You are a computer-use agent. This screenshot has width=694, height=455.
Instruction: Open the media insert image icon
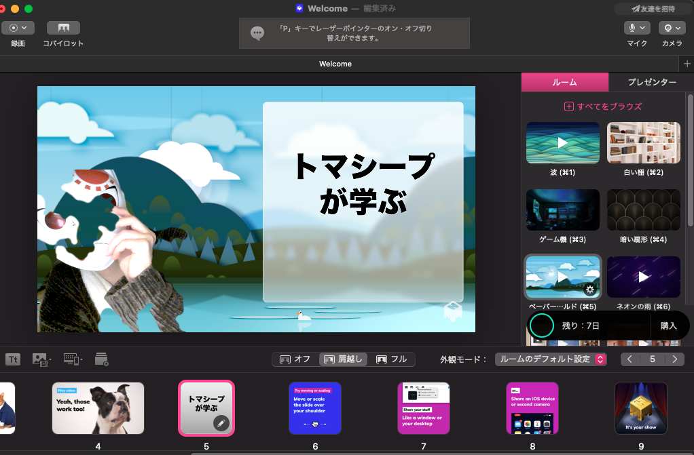click(x=41, y=359)
